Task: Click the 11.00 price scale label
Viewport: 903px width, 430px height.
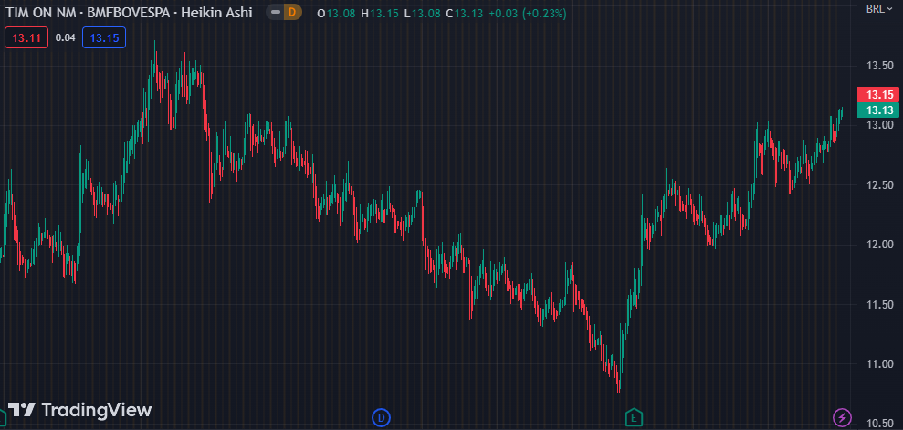Action: coord(879,364)
